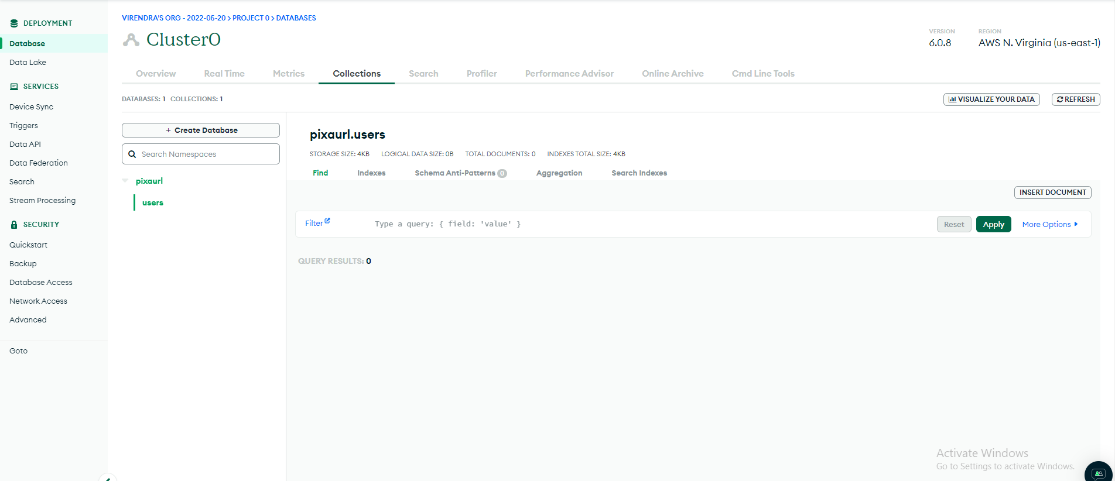
Task: Collapse the pixaurl database tree
Action: click(x=125, y=181)
